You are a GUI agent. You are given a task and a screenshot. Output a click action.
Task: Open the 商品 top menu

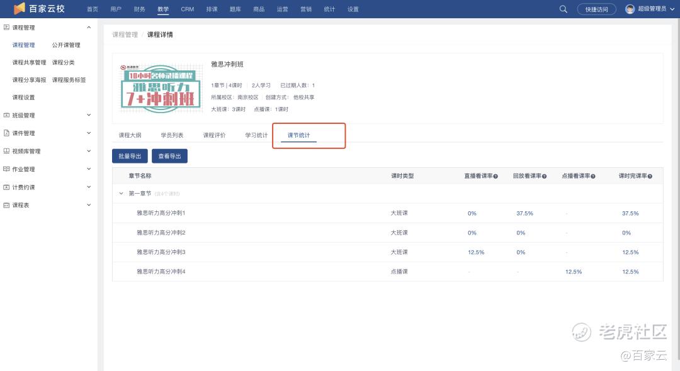(259, 9)
